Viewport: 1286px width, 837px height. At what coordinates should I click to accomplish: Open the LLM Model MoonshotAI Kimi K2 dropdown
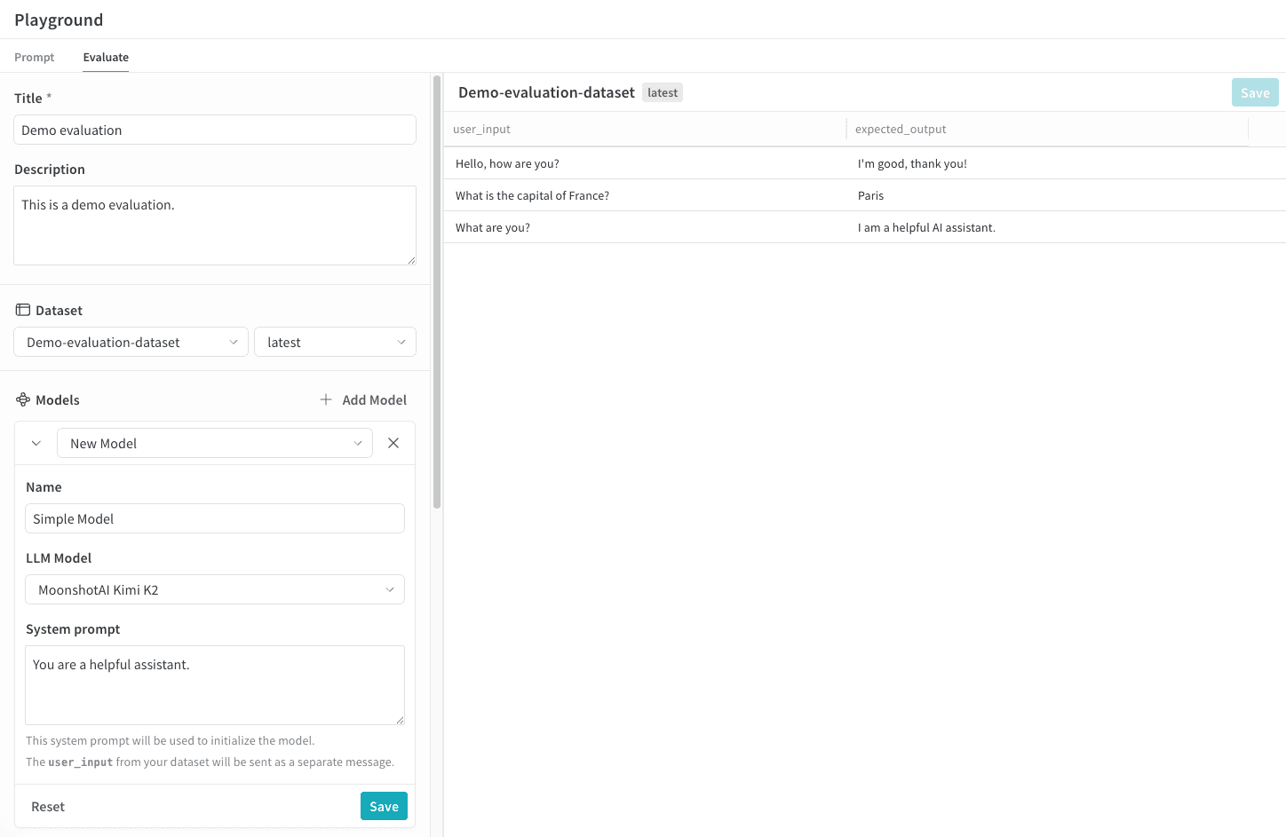[x=215, y=589]
